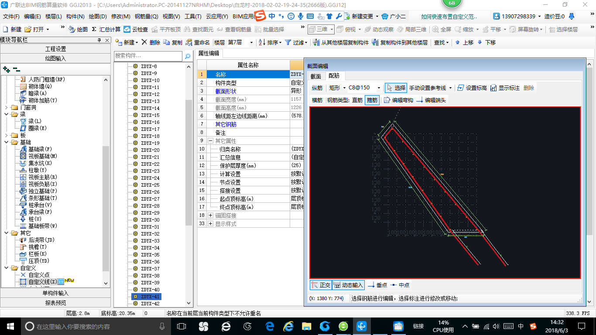Click the 绘图输入 button

[55, 58]
